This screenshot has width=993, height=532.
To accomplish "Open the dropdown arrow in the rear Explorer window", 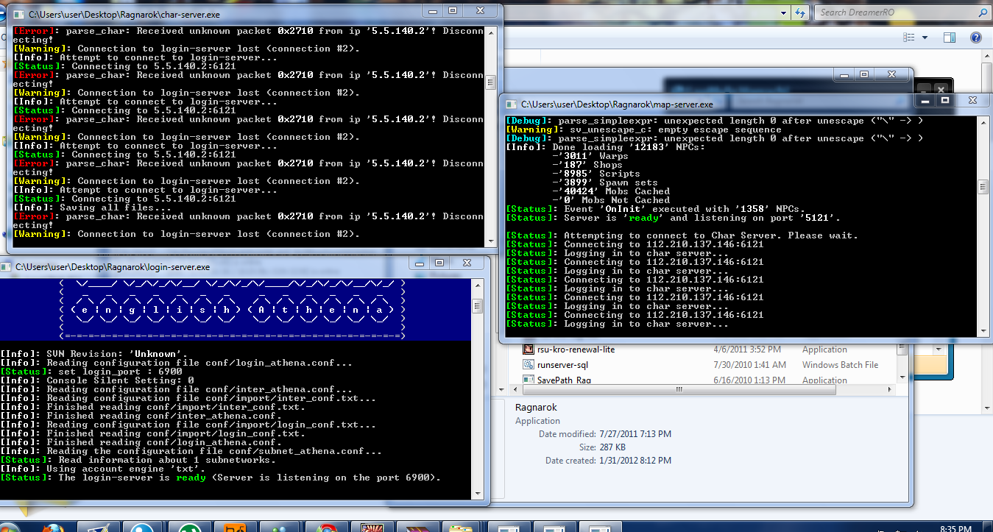I will tap(939, 350).
